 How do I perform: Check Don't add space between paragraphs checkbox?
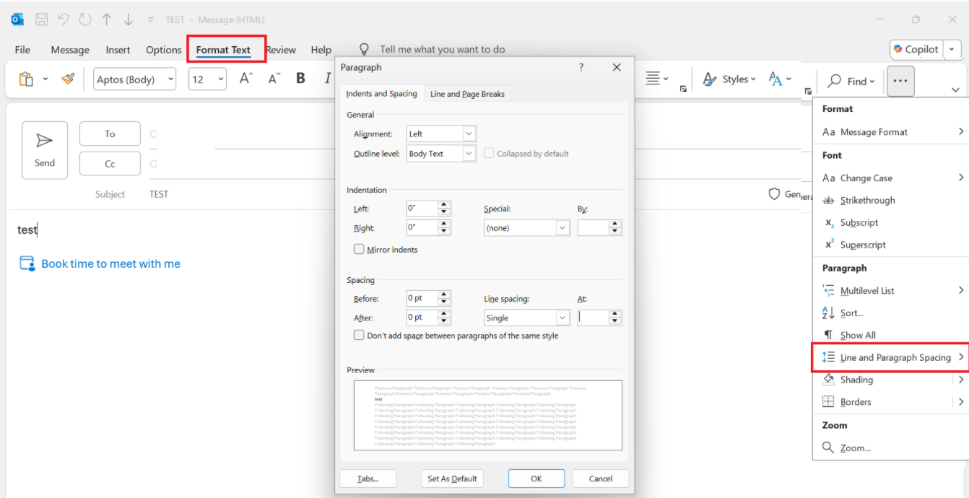(359, 335)
